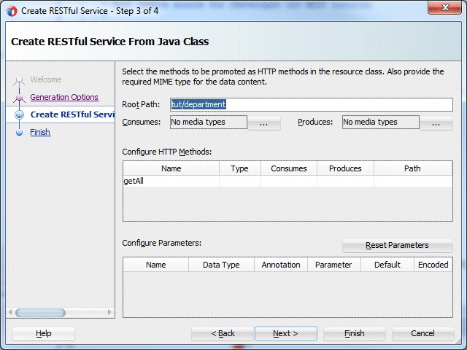Click the Finish button at the bottom
This screenshot has width=467, height=350.
(355, 333)
